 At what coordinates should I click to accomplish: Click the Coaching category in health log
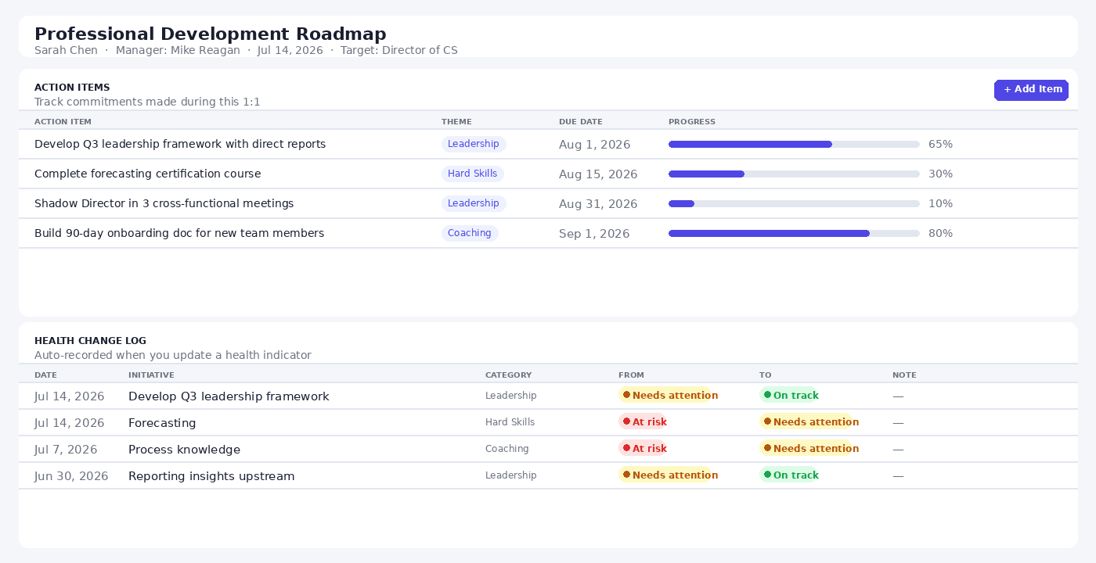[x=507, y=449]
